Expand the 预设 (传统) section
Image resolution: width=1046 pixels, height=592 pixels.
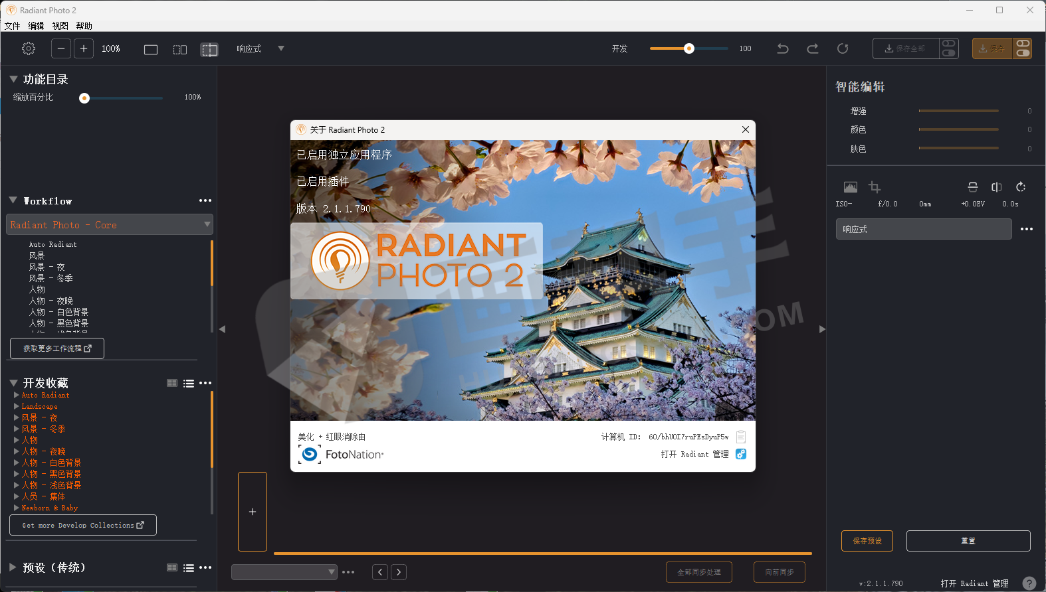[13, 567]
